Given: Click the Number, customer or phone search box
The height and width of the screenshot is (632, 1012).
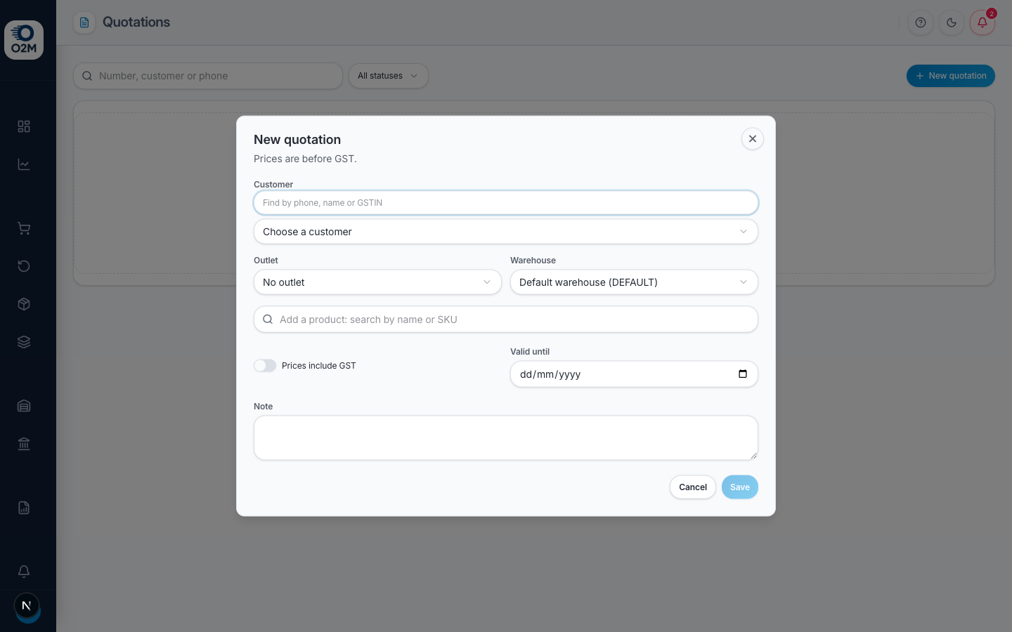Looking at the screenshot, I should point(208,76).
